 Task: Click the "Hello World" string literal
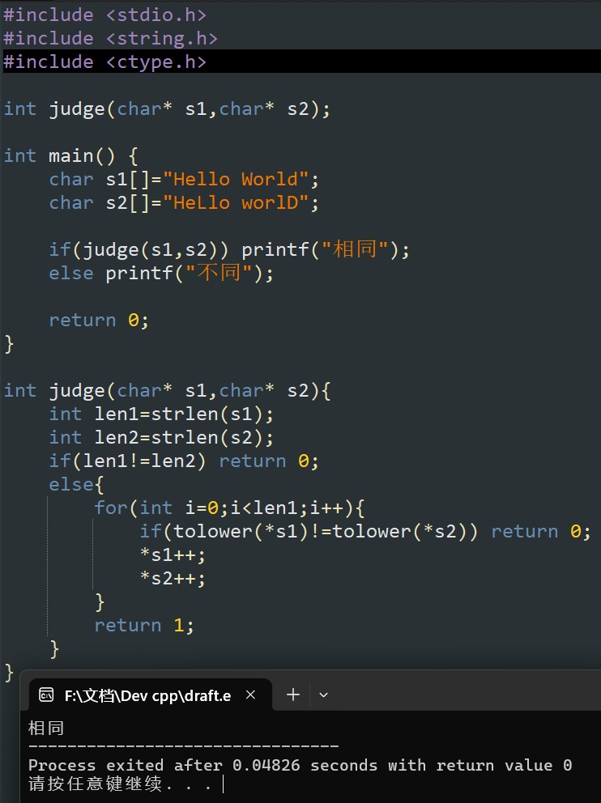click(x=236, y=179)
